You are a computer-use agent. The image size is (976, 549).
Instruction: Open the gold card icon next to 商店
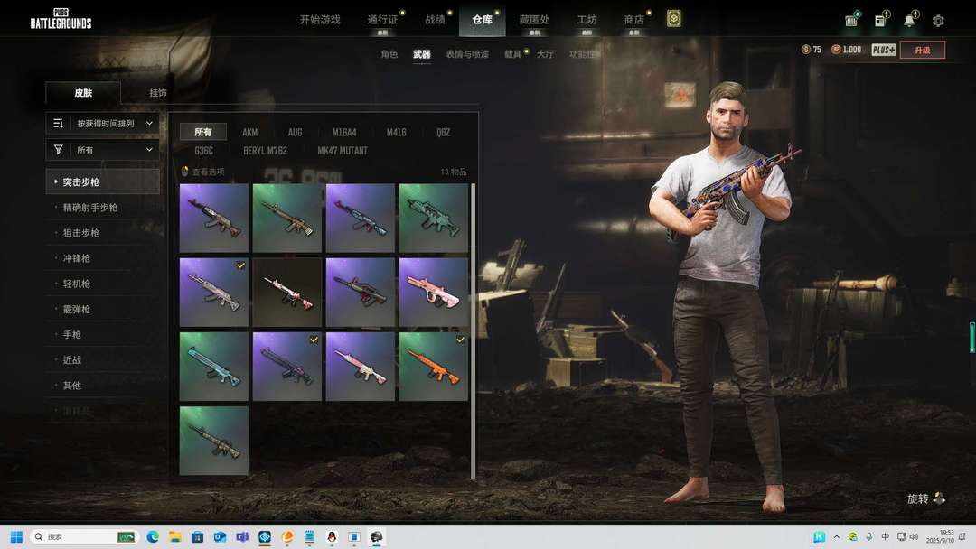pyautogui.click(x=673, y=19)
